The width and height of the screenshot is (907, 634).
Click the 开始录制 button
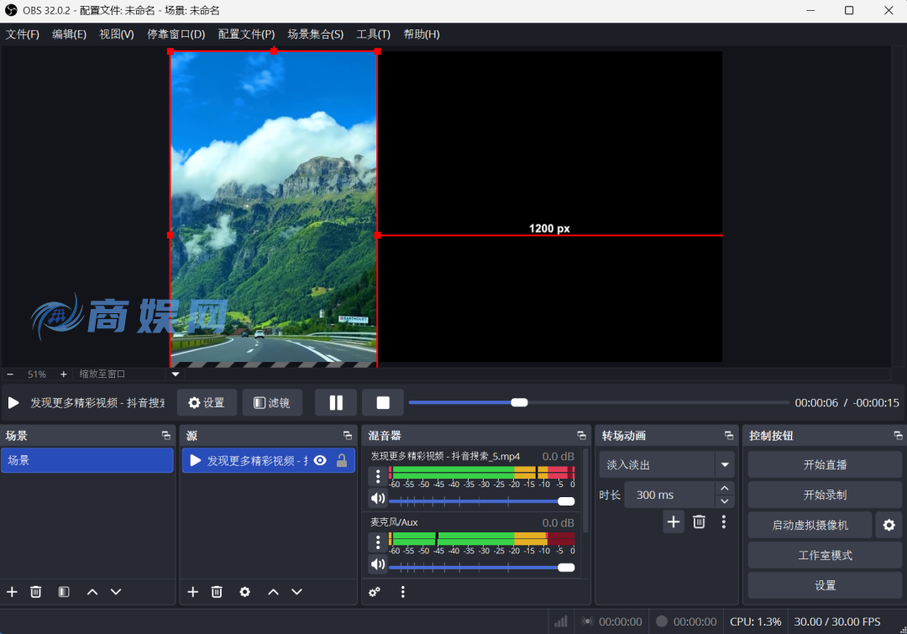(x=825, y=495)
